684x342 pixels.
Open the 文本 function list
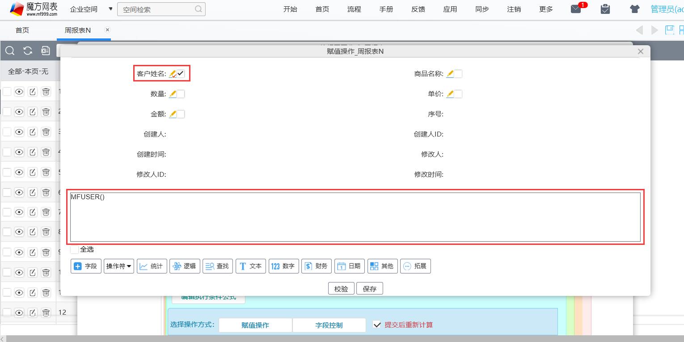click(x=251, y=266)
